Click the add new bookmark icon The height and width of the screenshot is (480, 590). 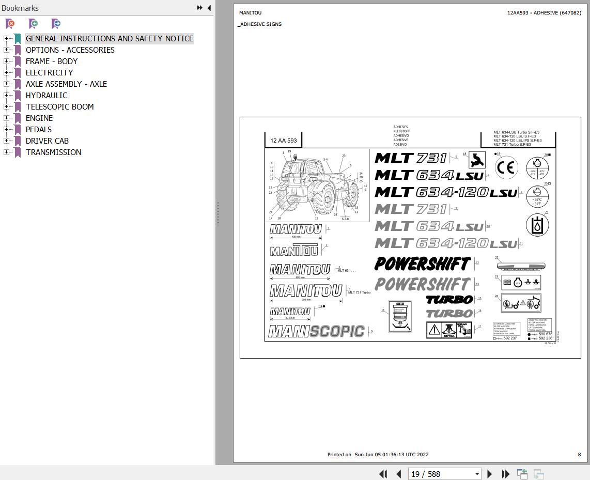[x=33, y=24]
